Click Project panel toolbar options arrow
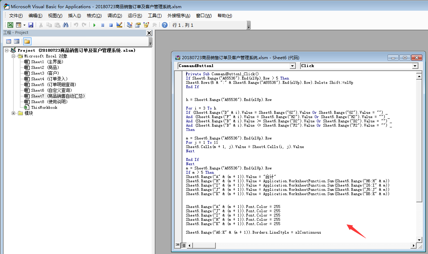This screenshot has height=254, width=428. tap(150, 42)
